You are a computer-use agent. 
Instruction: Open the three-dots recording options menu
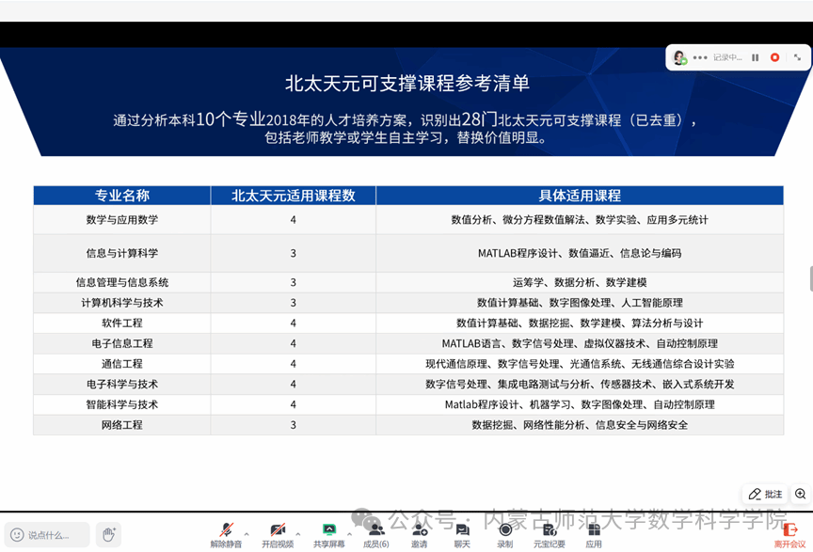[700, 57]
